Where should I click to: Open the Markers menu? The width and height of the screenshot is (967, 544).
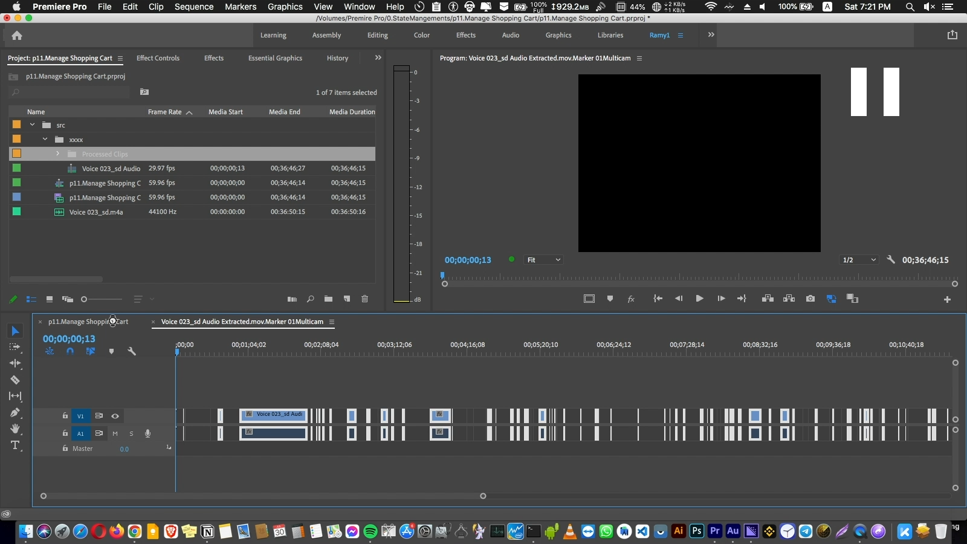click(241, 7)
